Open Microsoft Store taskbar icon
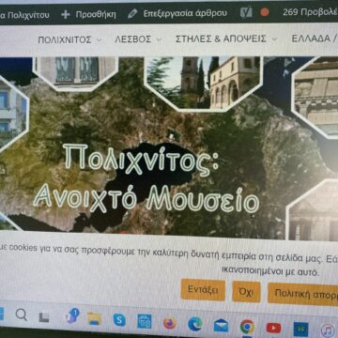 [x=145, y=321]
